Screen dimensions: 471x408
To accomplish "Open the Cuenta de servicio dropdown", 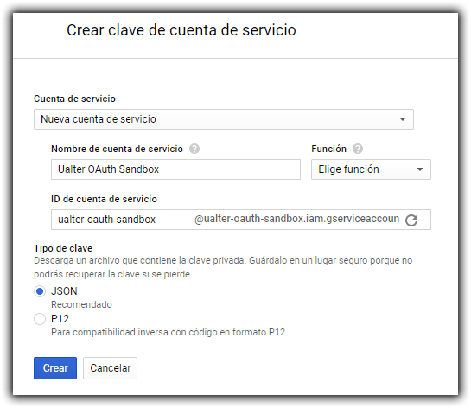I will point(224,119).
